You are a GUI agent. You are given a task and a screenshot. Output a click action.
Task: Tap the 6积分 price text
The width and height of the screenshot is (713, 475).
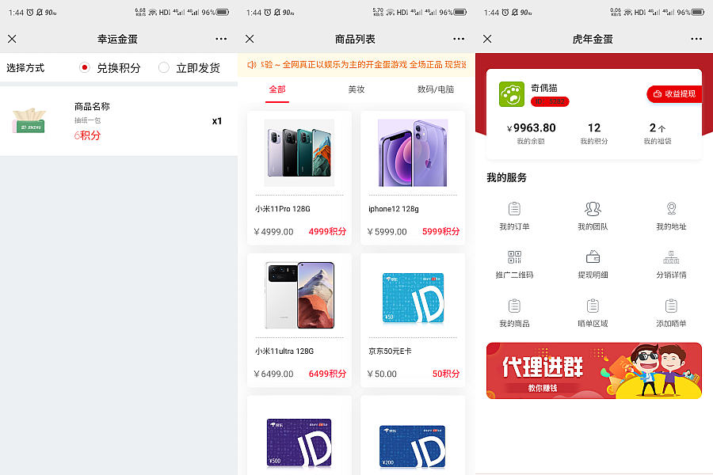click(87, 135)
